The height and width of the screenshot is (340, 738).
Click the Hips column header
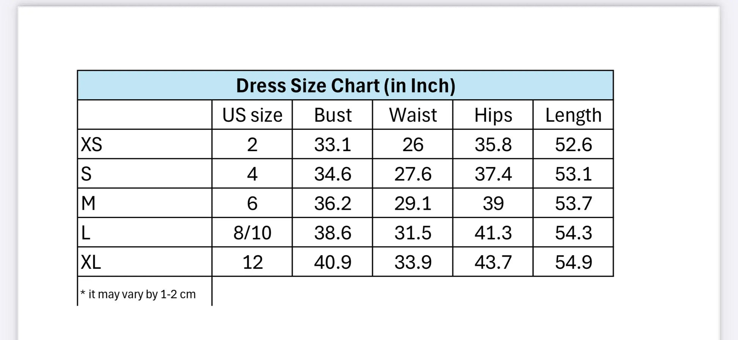coord(493,115)
